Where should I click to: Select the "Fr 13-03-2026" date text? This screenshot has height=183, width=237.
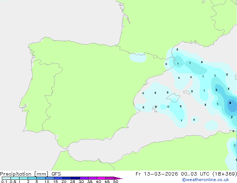point(157,174)
